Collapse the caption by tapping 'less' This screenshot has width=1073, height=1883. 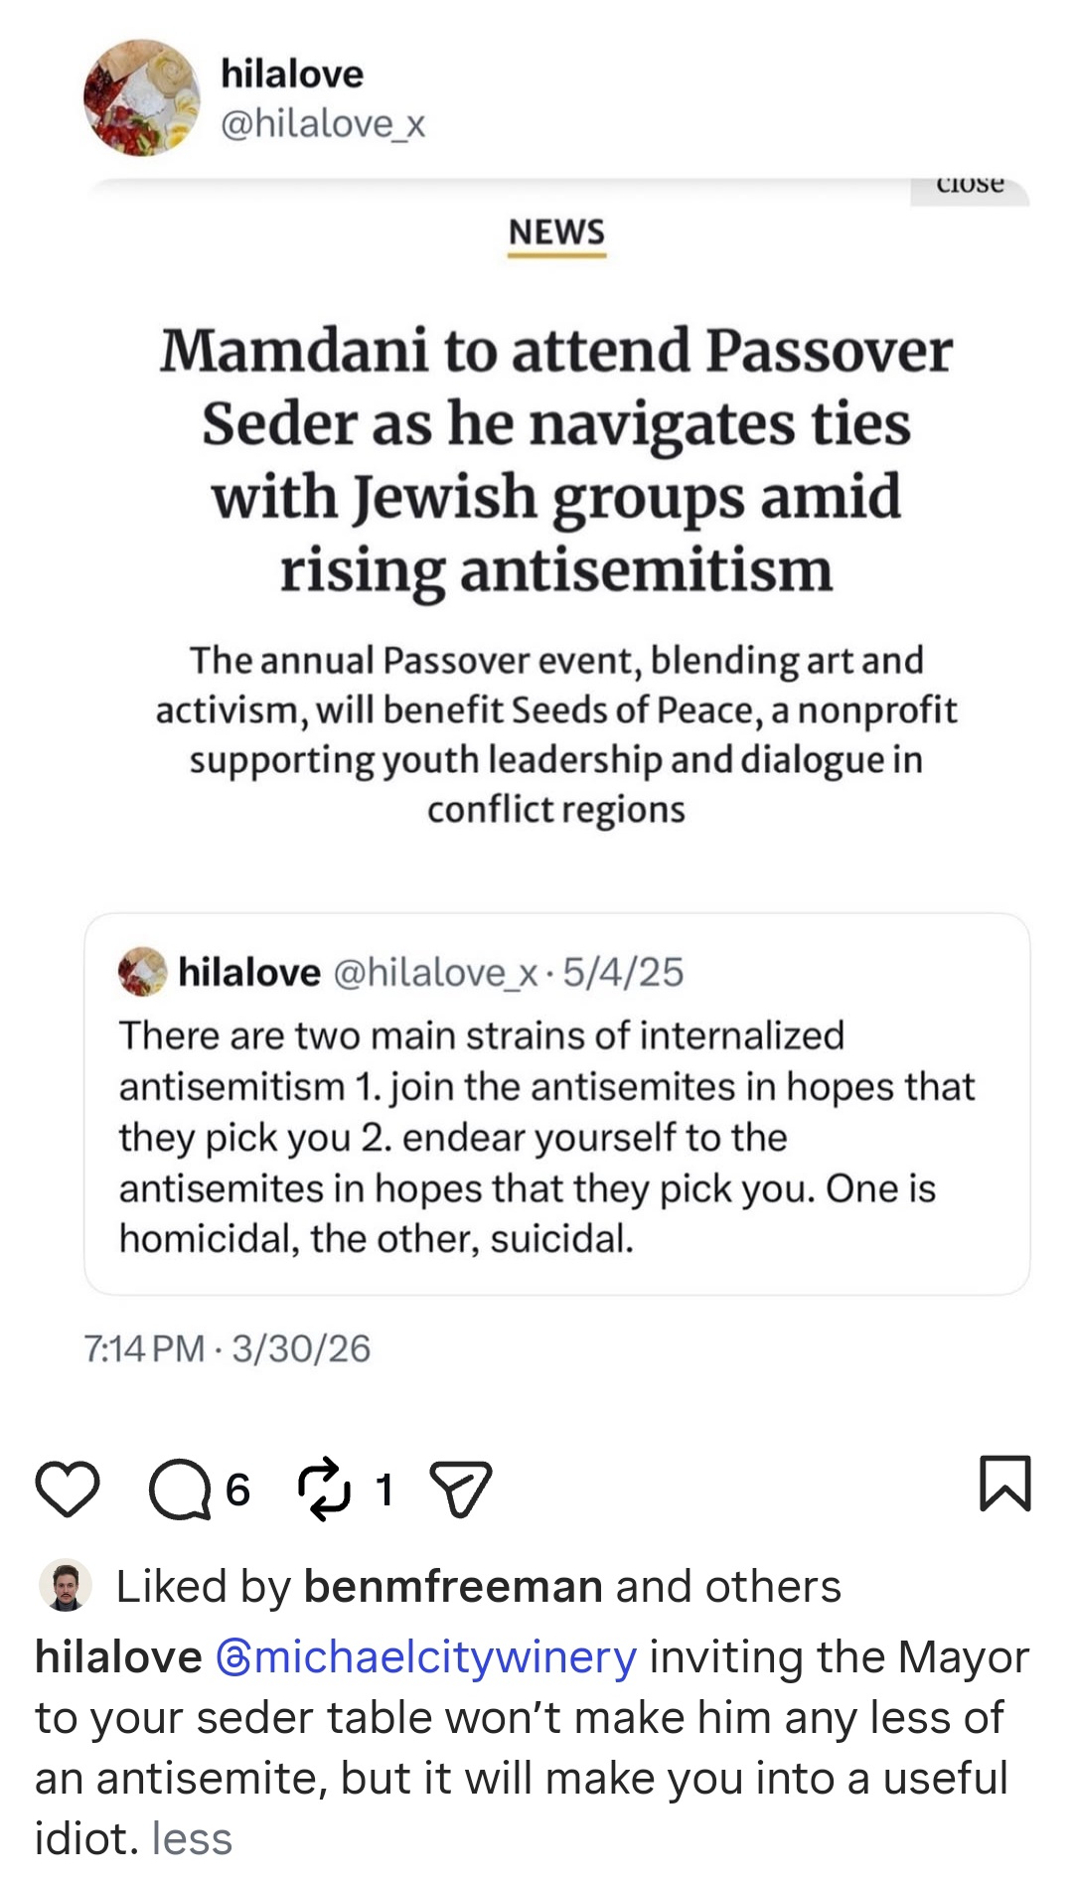[192, 1838]
